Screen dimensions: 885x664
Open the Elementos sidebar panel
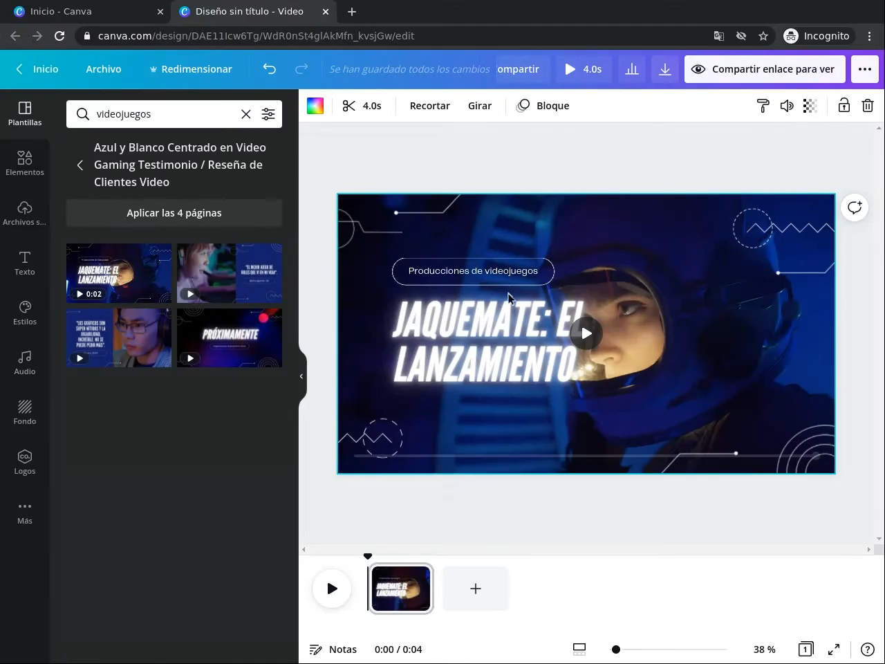click(x=25, y=163)
